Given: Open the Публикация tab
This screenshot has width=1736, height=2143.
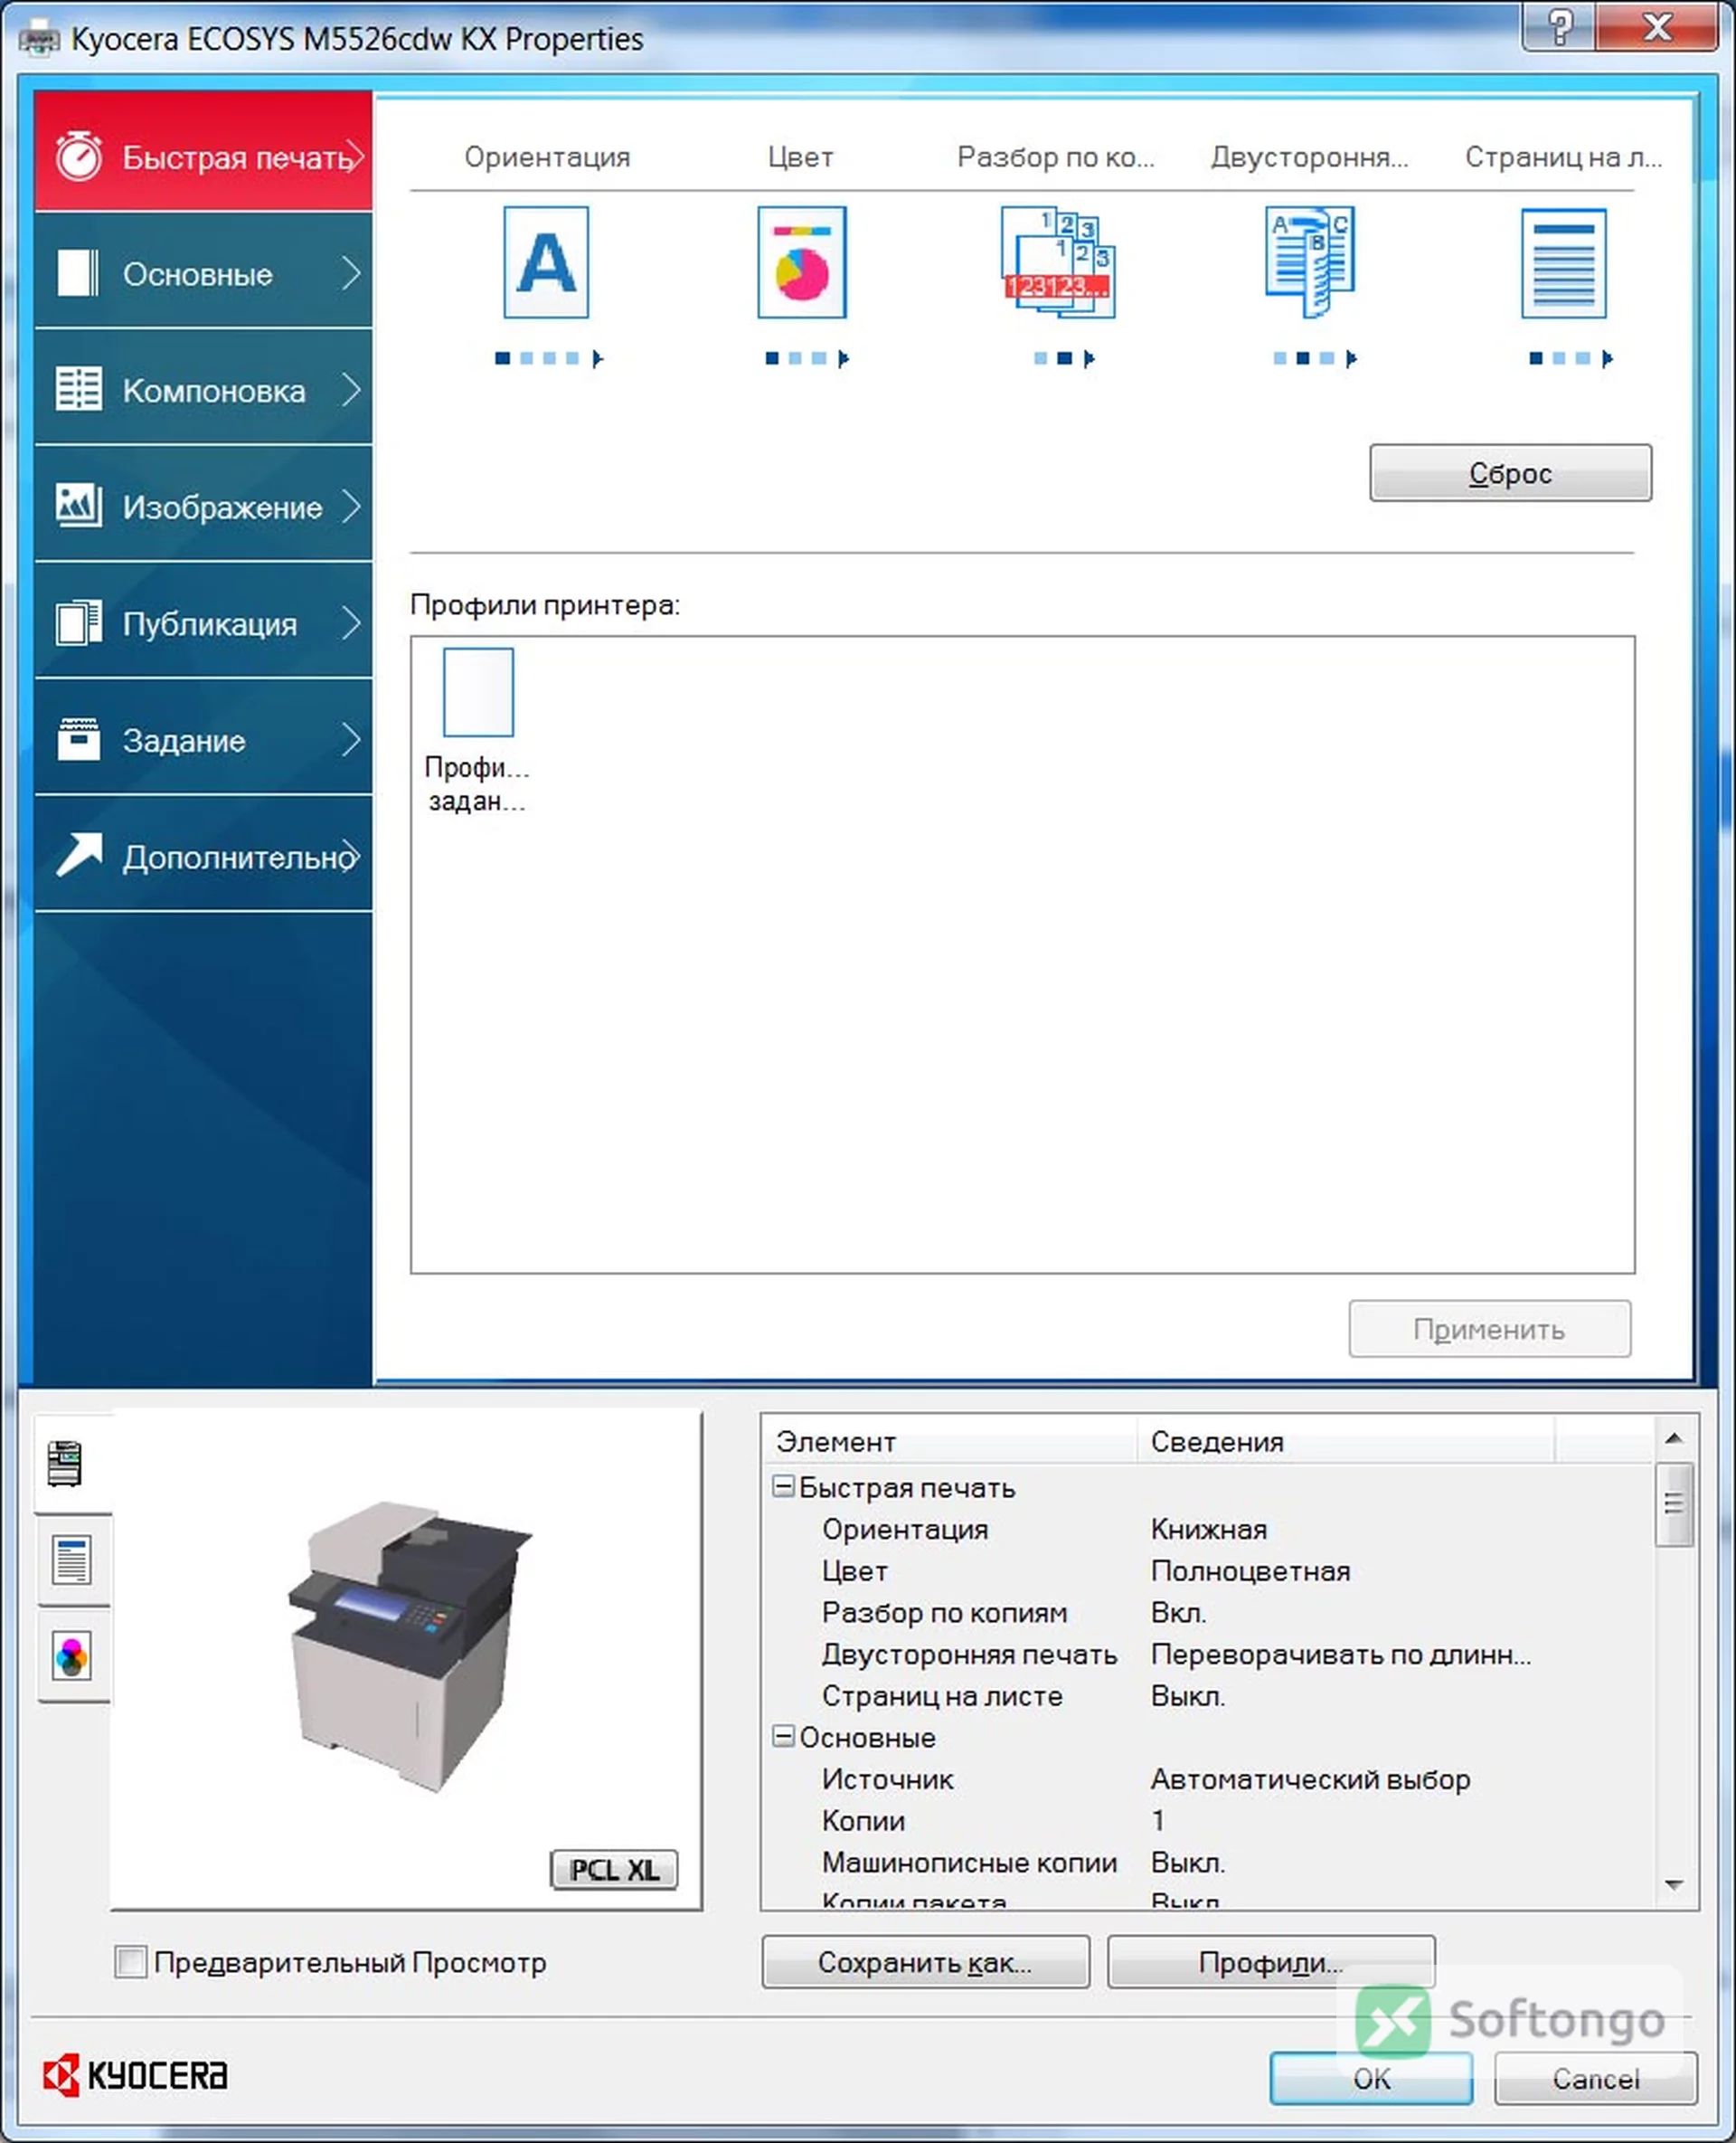Looking at the screenshot, I should pos(203,622).
